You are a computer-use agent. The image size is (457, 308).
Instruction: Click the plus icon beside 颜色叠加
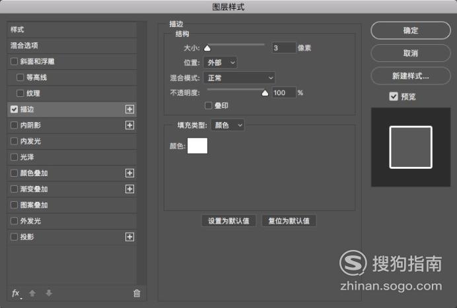129,173
